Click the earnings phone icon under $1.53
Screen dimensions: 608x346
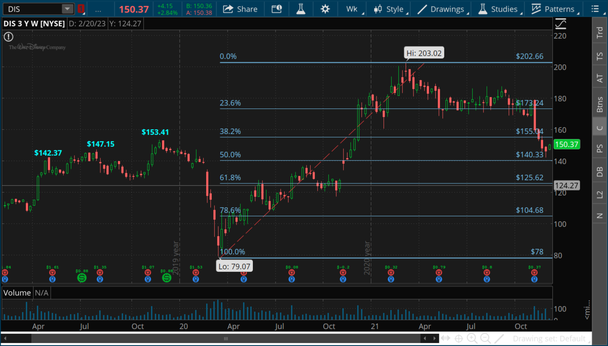196,273
